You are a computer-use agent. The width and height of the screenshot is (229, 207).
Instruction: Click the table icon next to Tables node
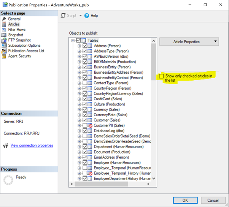point(83,40)
